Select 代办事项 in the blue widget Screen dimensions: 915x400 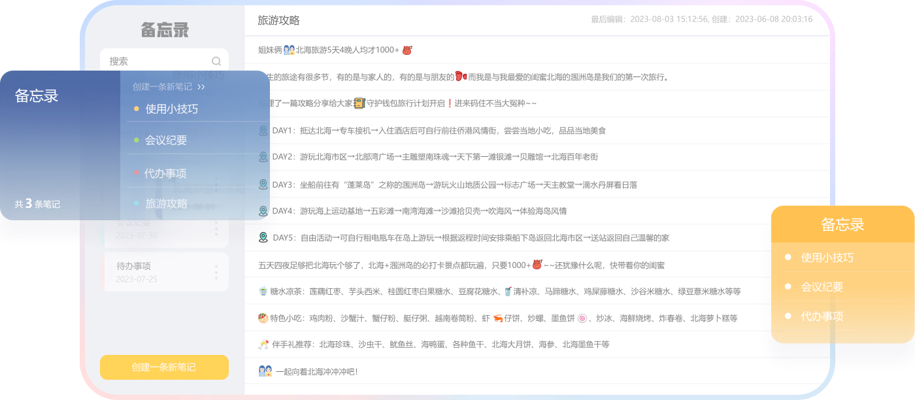tap(165, 173)
